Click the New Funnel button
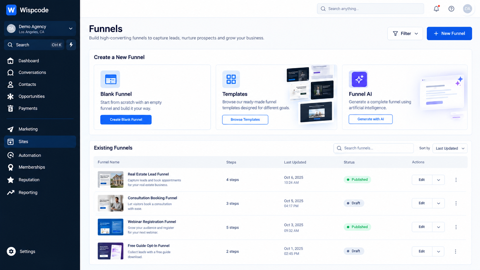The image size is (480, 270). point(449,34)
